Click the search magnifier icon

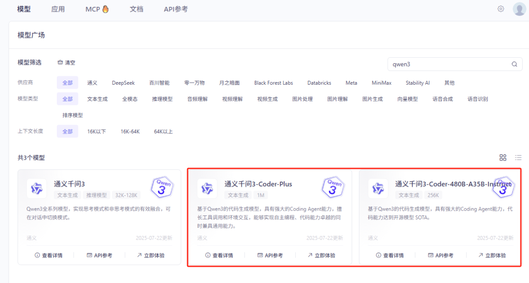click(x=514, y=64)
